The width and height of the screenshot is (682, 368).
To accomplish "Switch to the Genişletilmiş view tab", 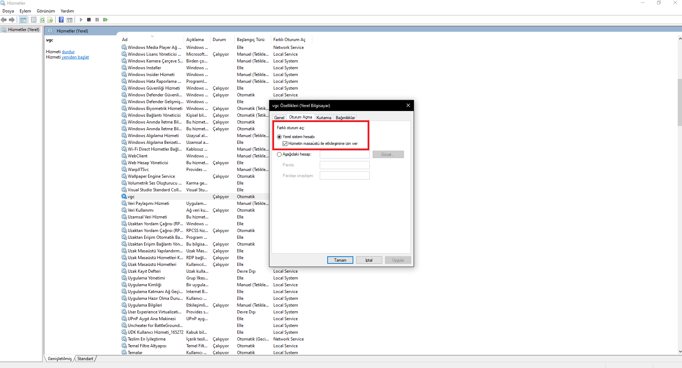I will (x=60, y=359).
